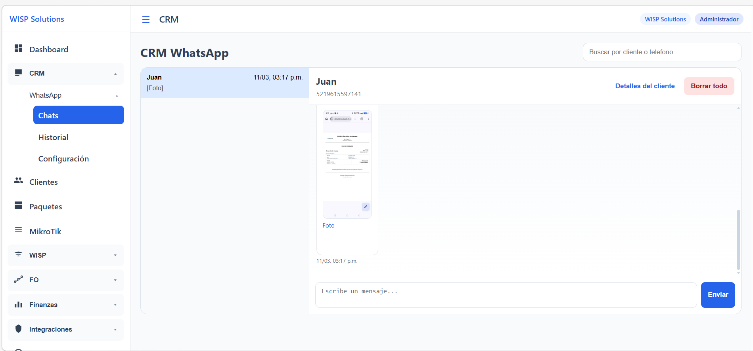Screen dimensions: 753x351
Task: Collapse the CRM section arrow
Action: [115, 74]
